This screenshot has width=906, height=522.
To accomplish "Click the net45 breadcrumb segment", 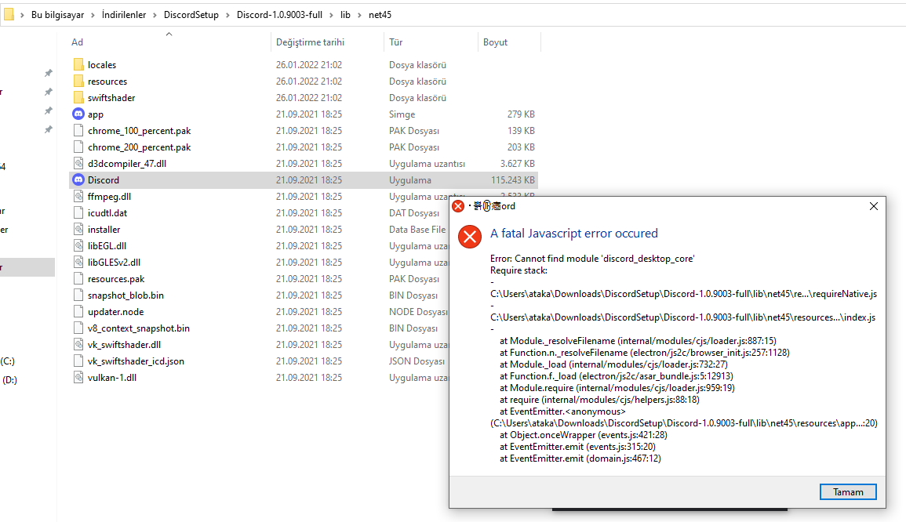I will click(x=380, y=15).
